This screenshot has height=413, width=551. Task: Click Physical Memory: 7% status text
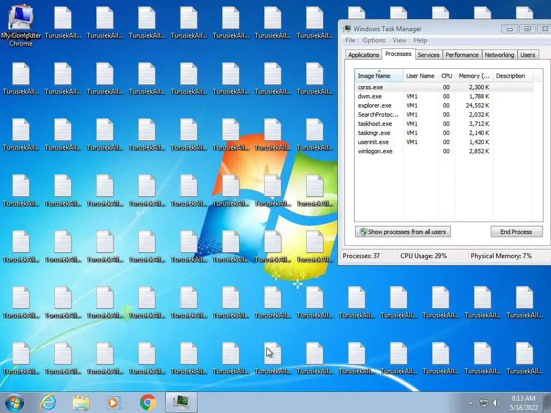[x=501, y=256]
